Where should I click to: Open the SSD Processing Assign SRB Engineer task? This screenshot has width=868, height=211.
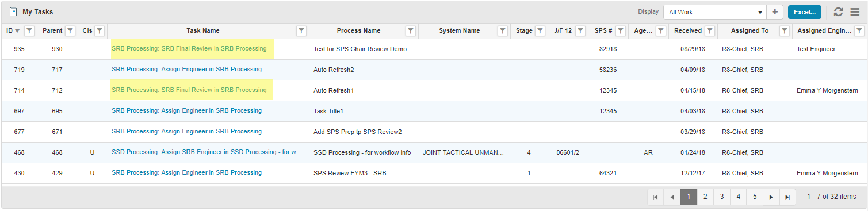(207, 152)
